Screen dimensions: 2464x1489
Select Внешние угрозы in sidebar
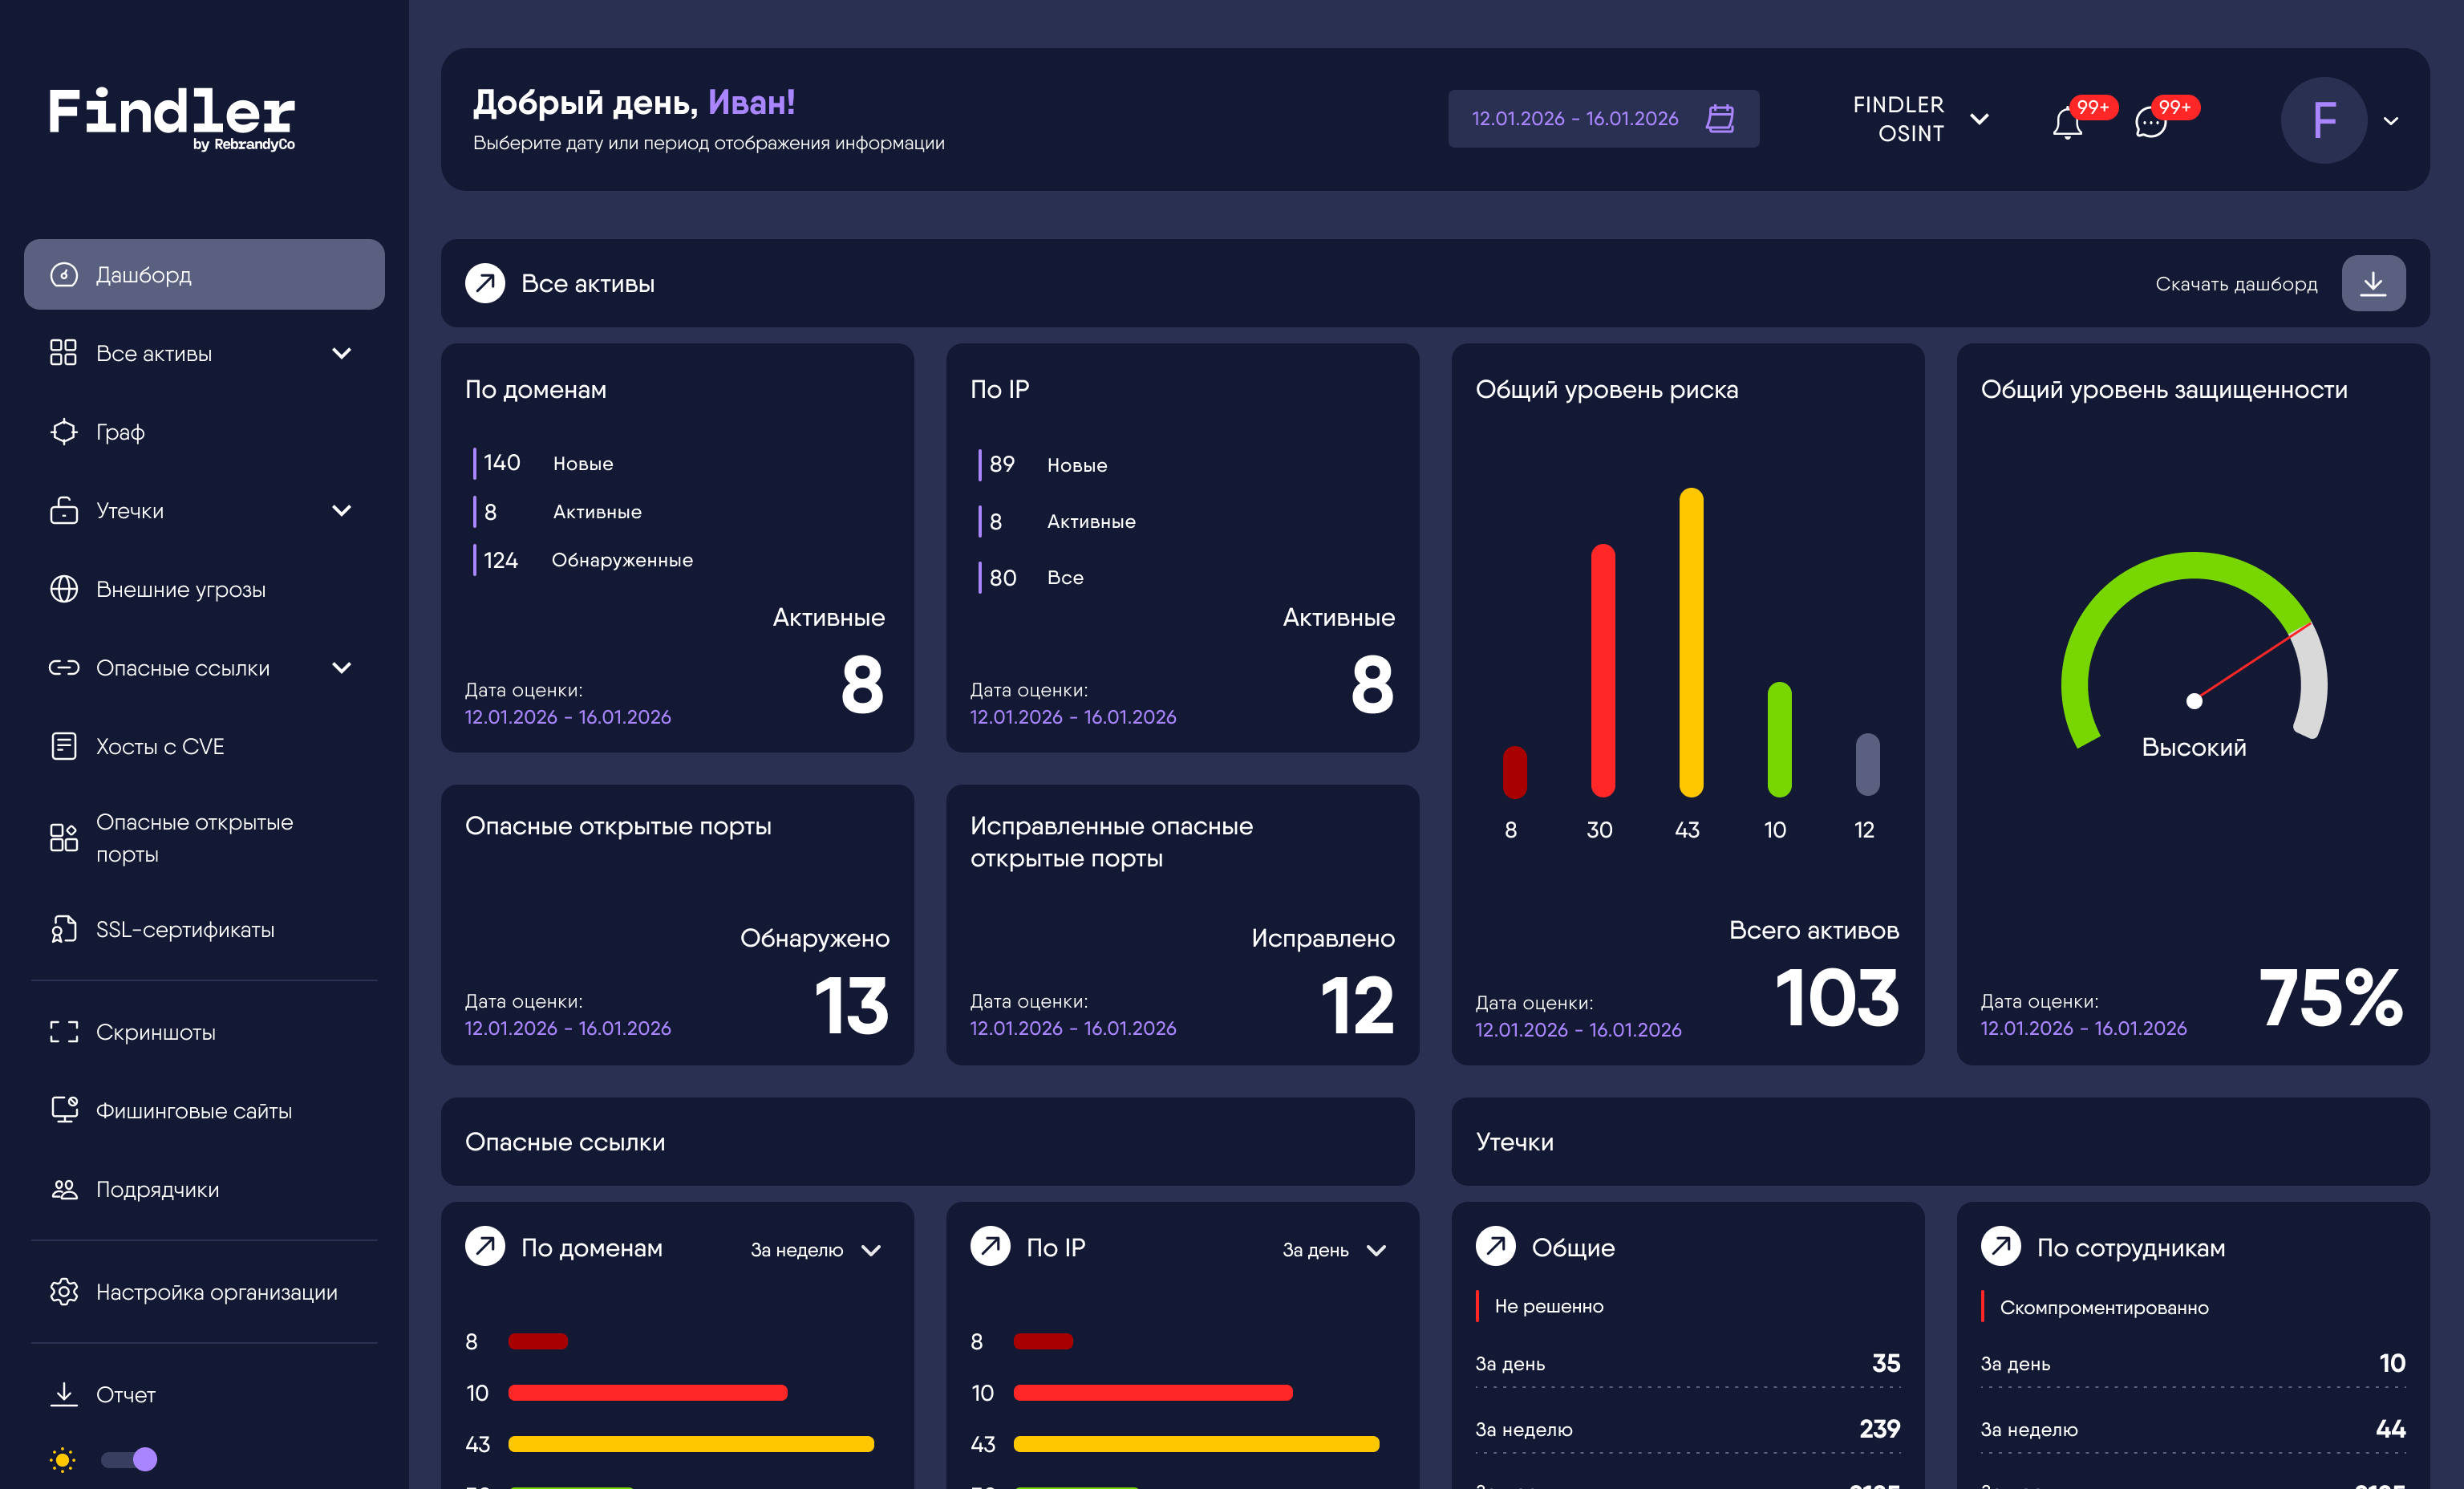pyautogui.click(x=180, y=590)
